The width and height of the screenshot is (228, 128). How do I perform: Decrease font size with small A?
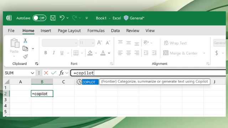coord(108,43)
